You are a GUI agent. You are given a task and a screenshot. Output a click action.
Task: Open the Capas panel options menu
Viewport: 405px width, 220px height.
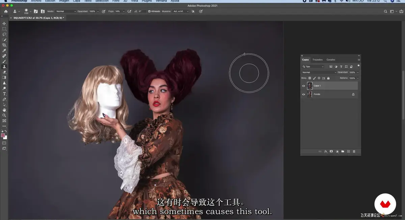tap(359, 60)
